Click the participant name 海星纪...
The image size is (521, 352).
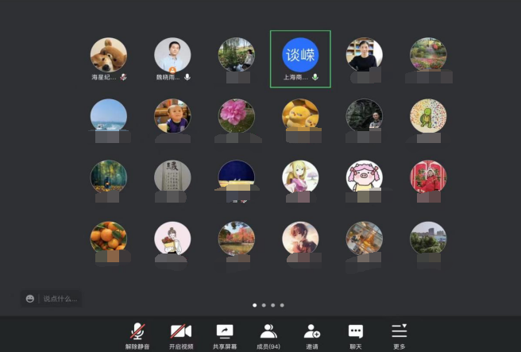tap(104, 77)
